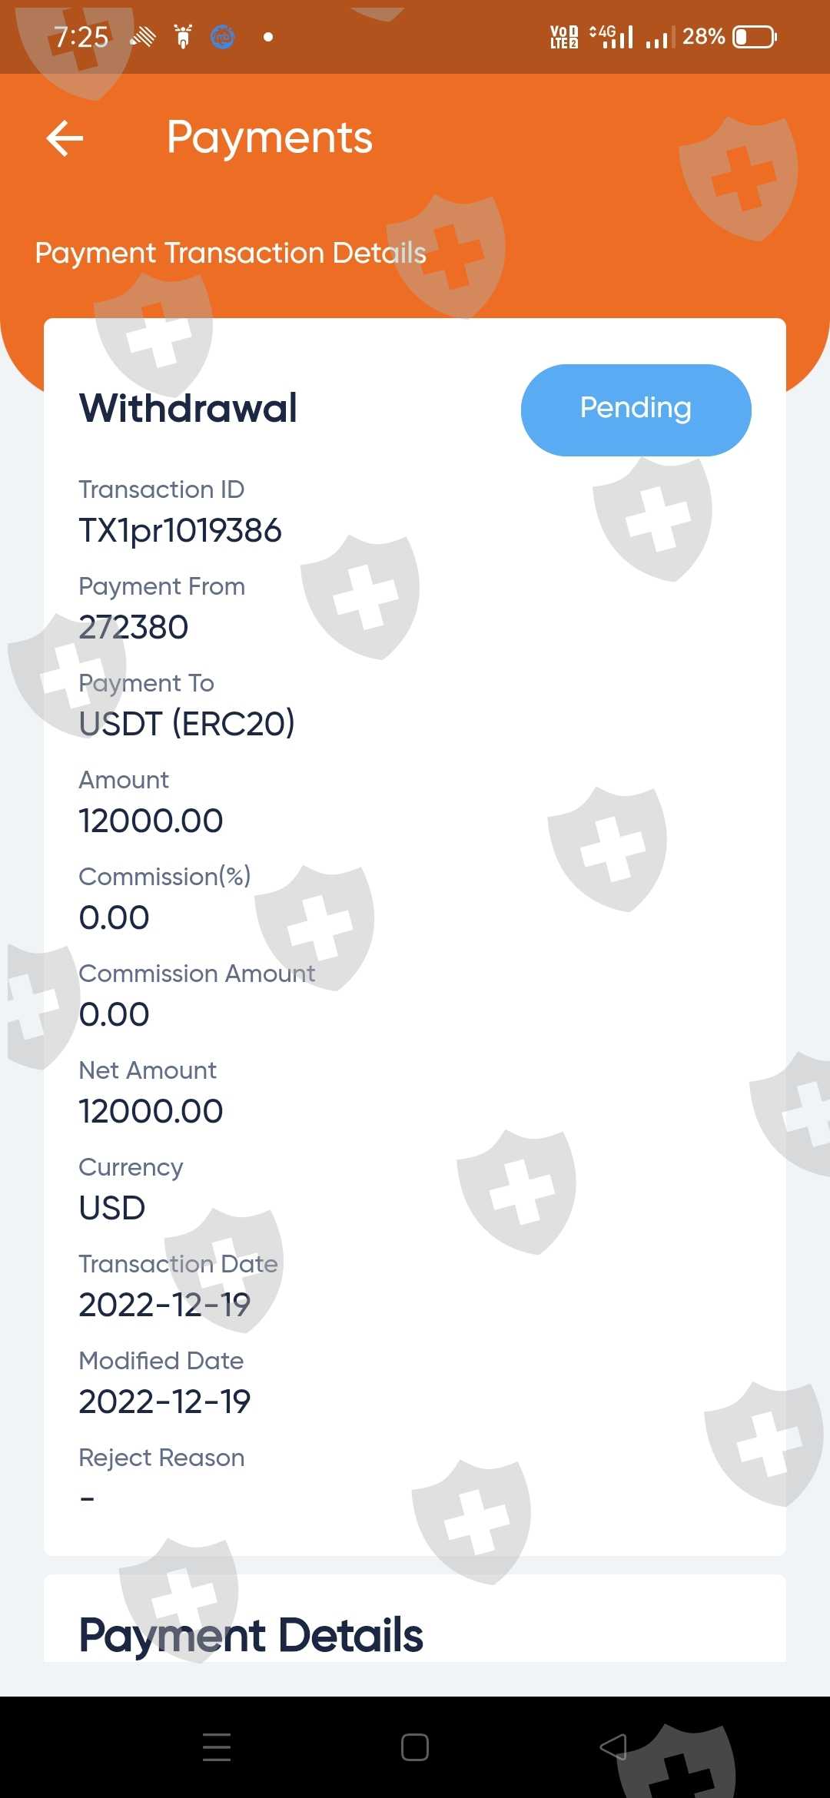The height and width of the screenshot is (1798, 830).
Task: Tap the blue circular notification icon
Action: [x=223, y=37]
